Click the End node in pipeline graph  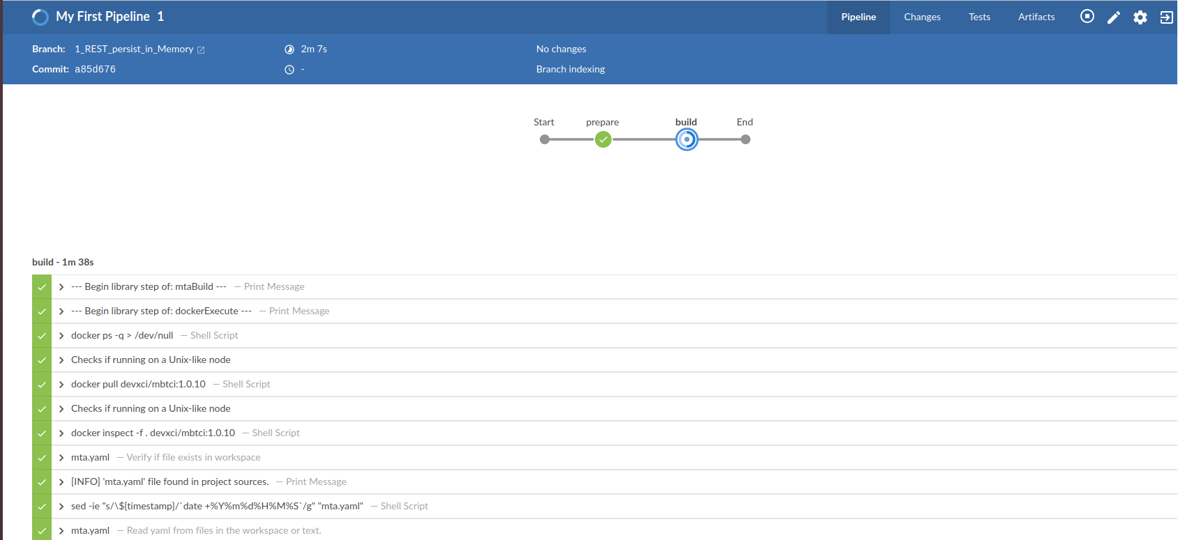click(x=746, y=139)
